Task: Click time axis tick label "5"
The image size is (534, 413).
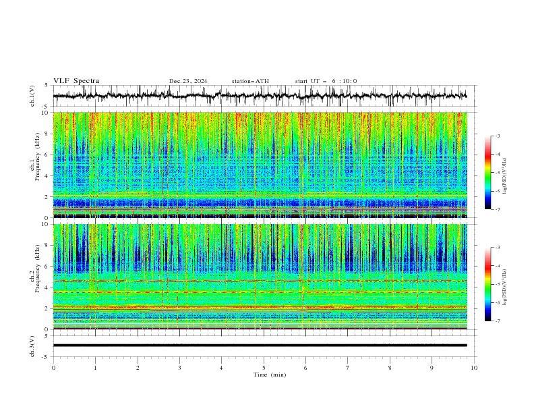Action: (264, 368)
